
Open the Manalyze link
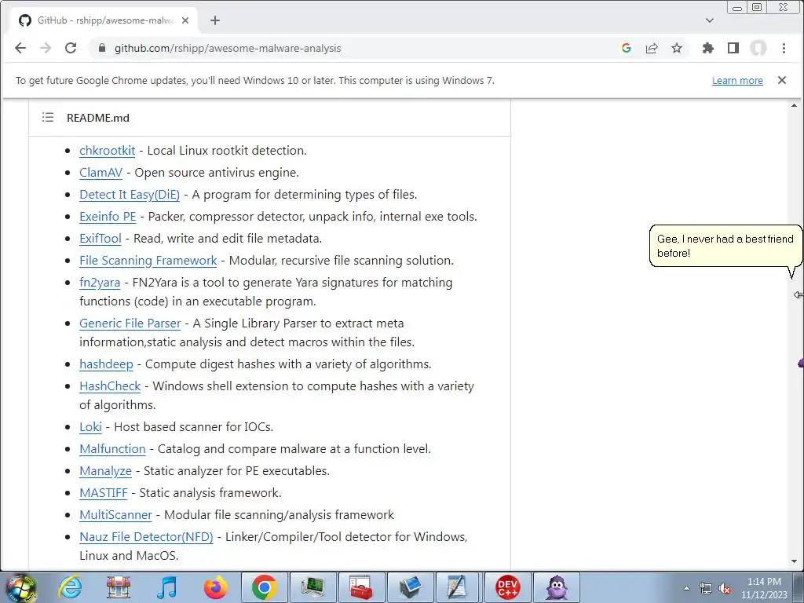tap(106, 471)
